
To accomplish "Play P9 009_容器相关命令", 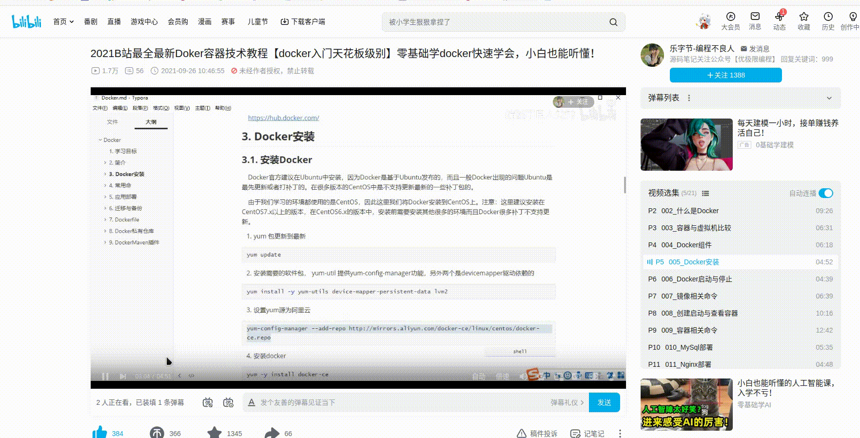I will tap(741, 330).
